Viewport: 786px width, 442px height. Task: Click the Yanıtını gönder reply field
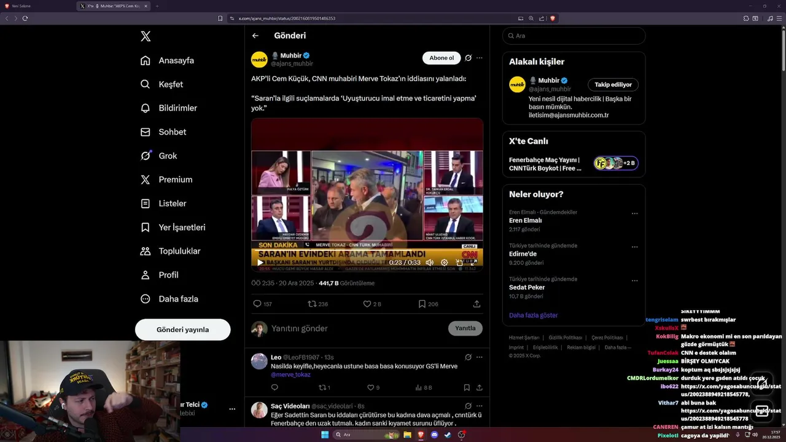(356, 328)
